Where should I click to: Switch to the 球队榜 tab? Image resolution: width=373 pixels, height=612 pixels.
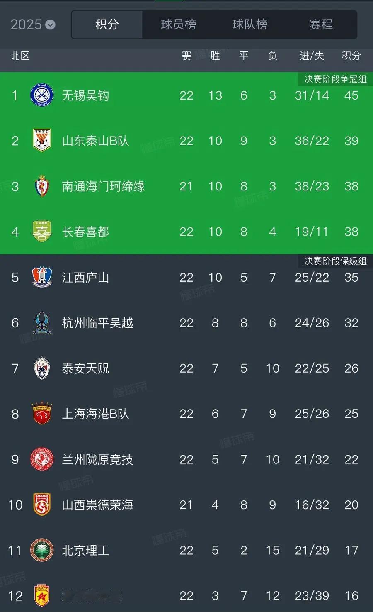[249, 24]
